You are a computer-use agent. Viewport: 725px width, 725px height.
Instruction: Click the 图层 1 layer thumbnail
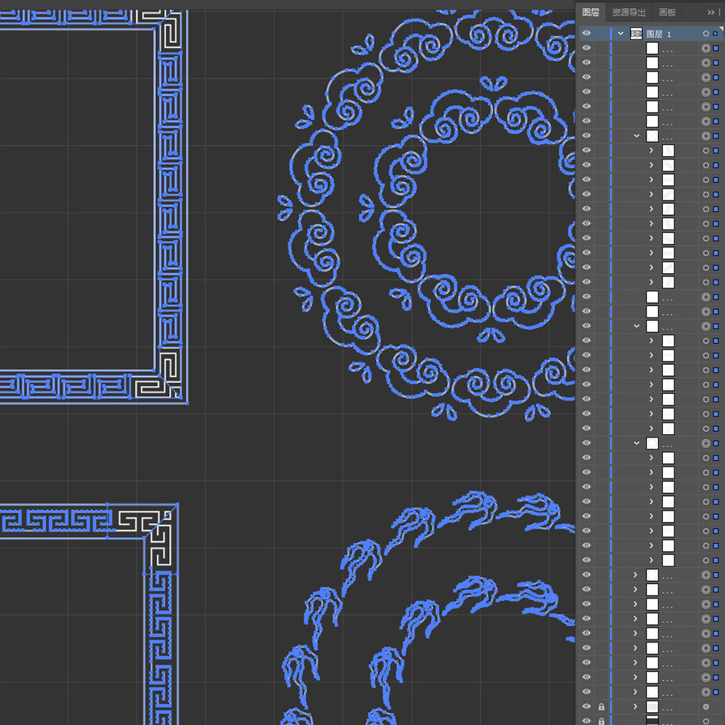point(636,33)
